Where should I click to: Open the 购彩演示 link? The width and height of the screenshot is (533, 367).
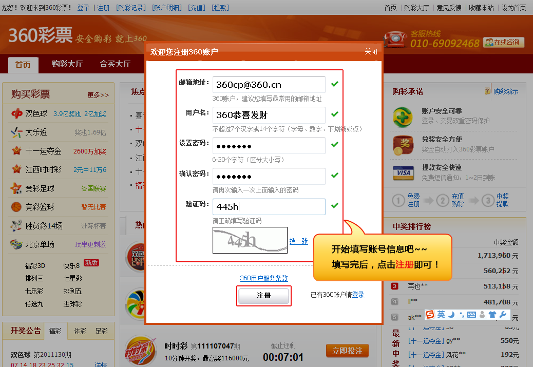(x=506, y=91)
